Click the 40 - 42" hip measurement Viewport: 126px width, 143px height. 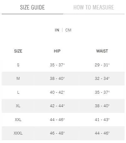(57, 92)
